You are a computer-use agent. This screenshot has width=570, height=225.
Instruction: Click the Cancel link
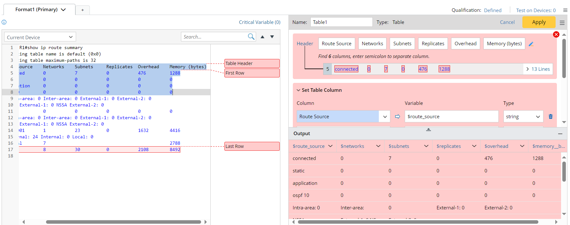(x=507, y=22)
